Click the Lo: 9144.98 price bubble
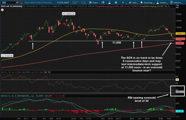 pyautogui.click(x=7, y=56)
